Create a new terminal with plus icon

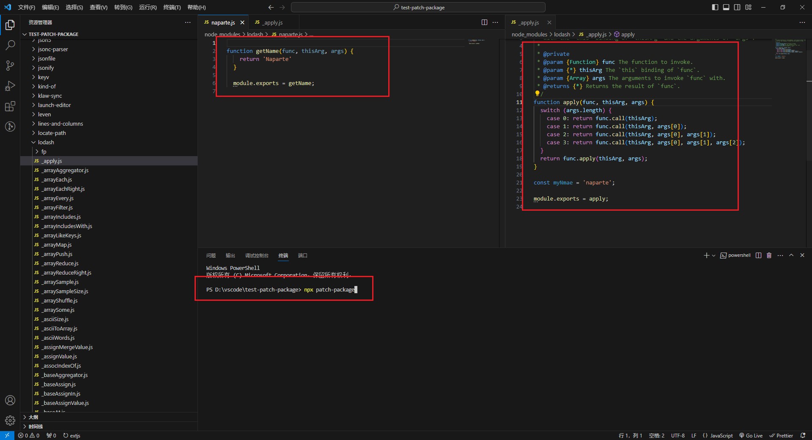pyautogui.click(x=706, y=255)
